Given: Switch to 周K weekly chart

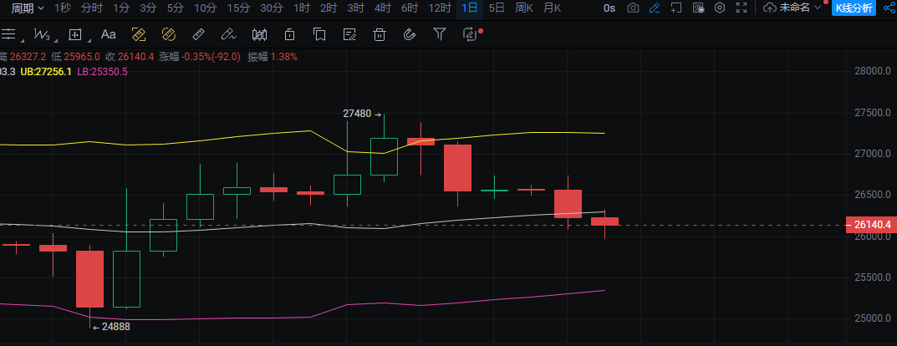Looking at the screenshot, I should point(524,8).
